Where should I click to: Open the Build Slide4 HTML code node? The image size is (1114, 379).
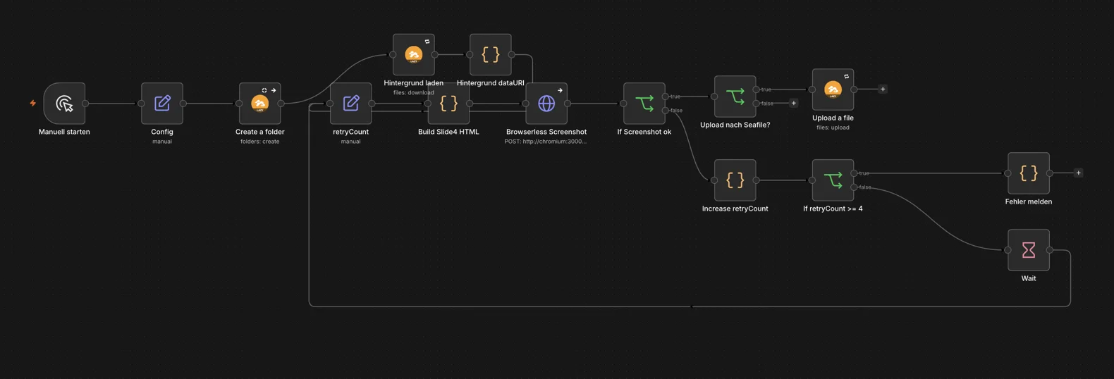coord(448,104)
